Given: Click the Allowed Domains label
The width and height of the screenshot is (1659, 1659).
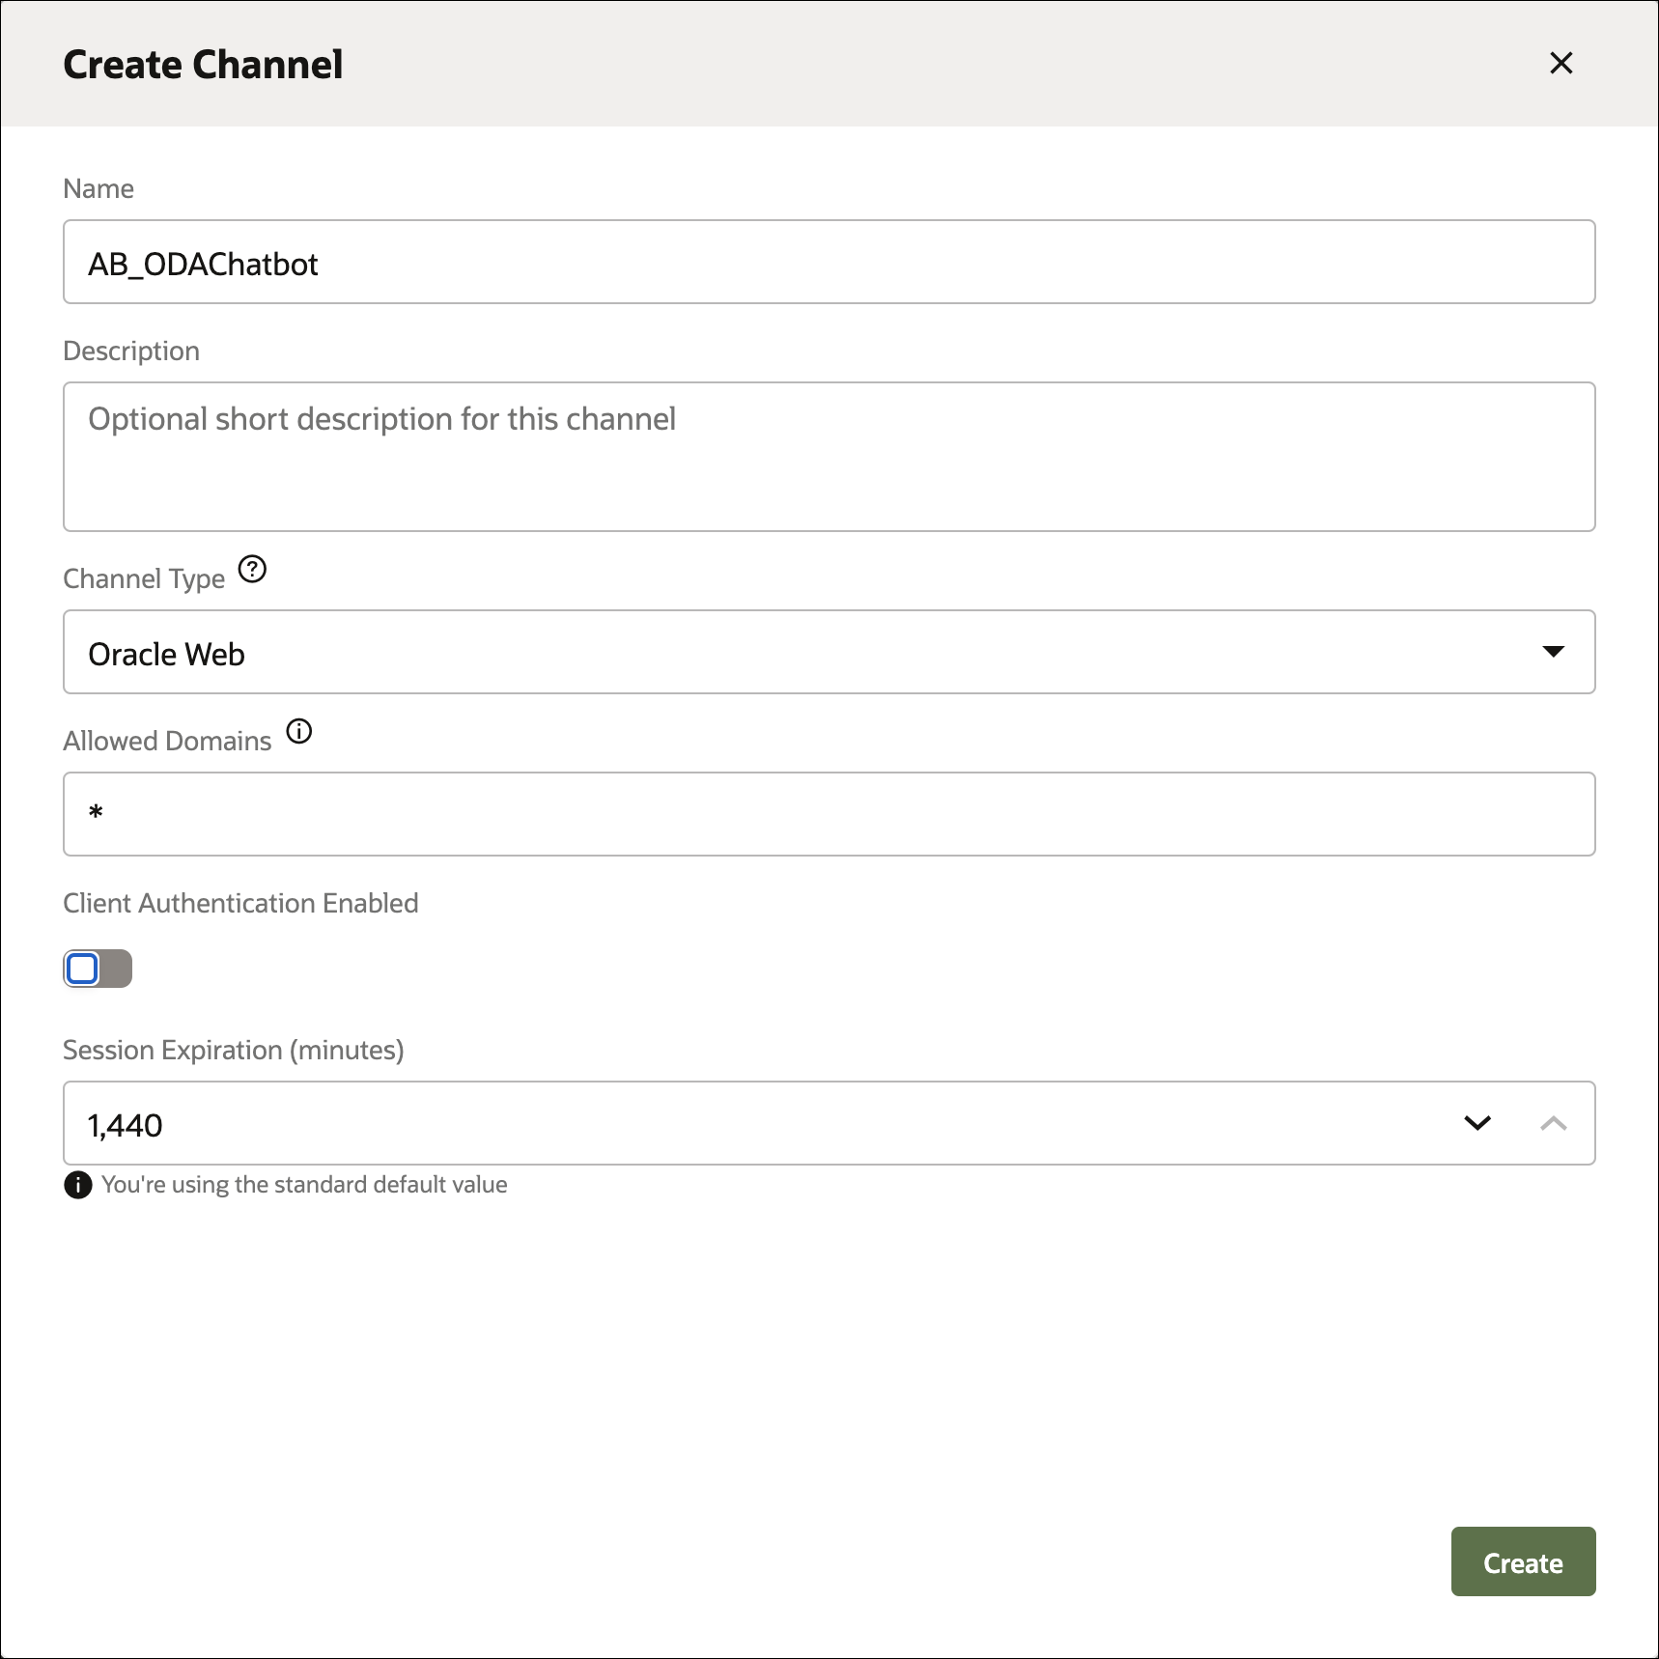Looking at the screenshot, I should [166, 740].
